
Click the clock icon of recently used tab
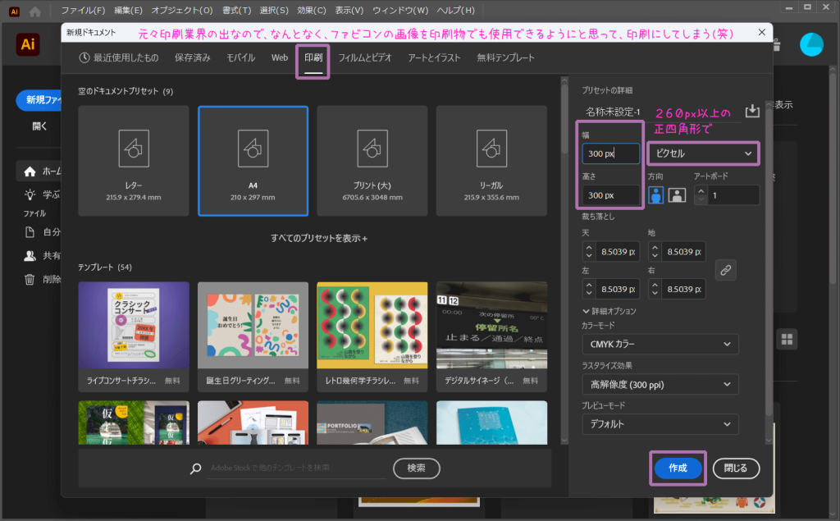click(84, 58)
